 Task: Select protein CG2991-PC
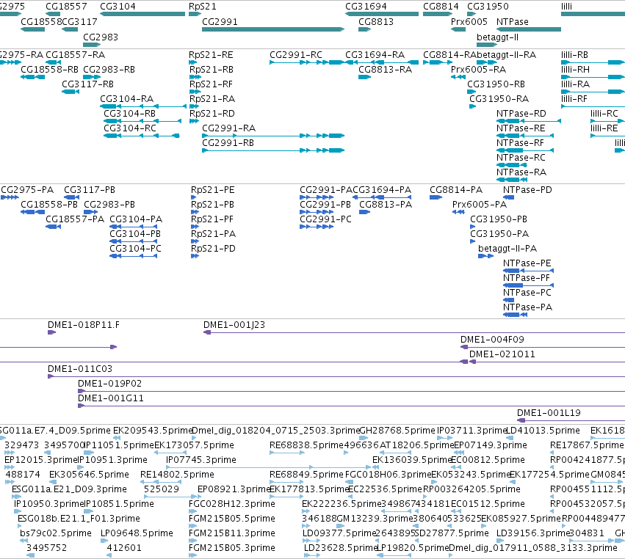pyautogui.click(x=325, y=219)
